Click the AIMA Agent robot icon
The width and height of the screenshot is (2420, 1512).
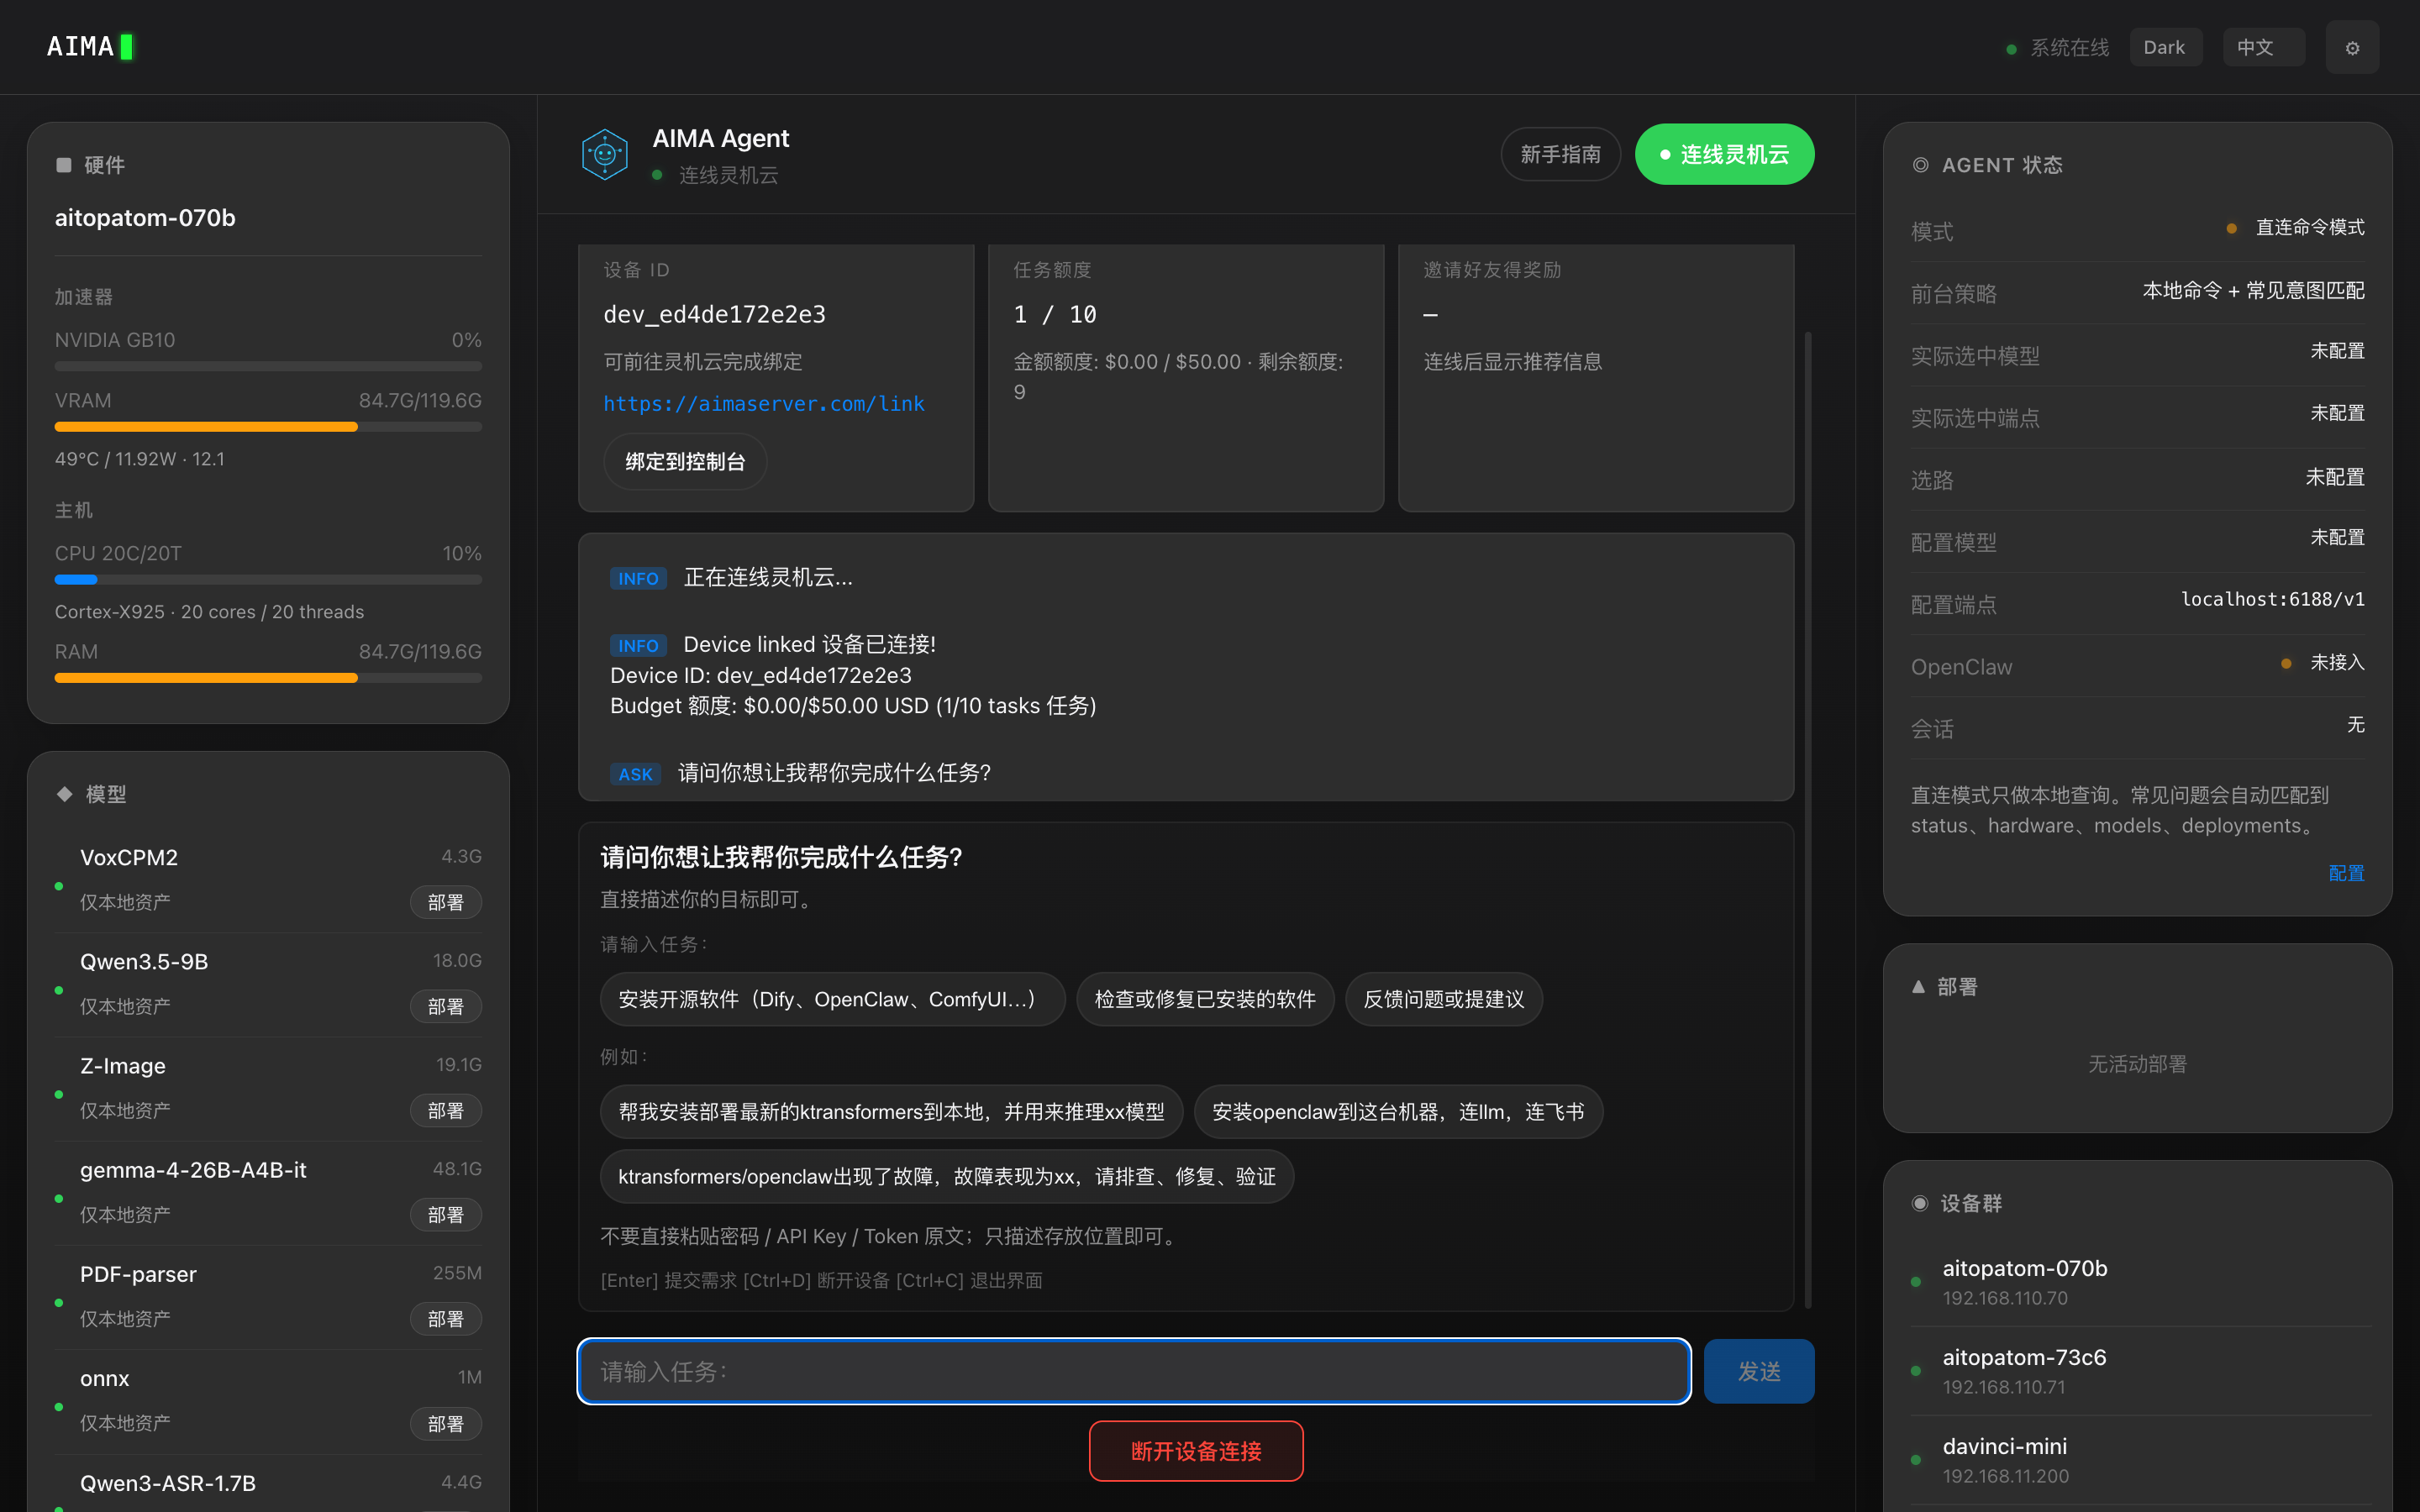604,153
